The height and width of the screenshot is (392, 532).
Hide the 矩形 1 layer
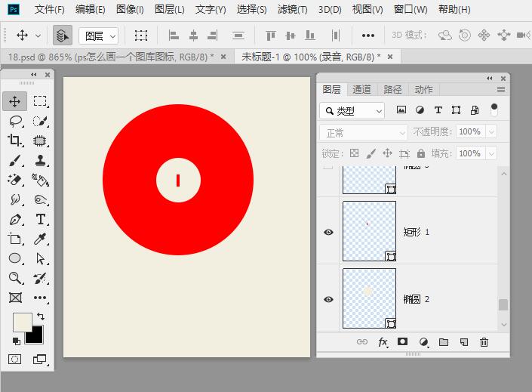point(328,232)
